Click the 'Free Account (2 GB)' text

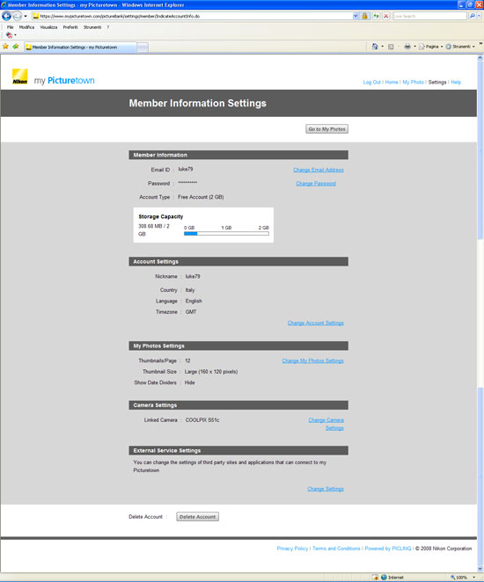click(x=201, y=197)
